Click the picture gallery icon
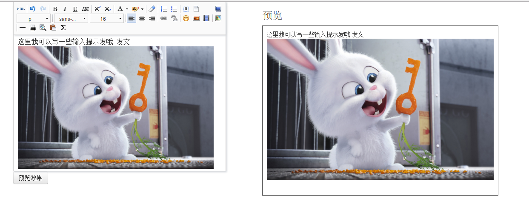 [218, 18]
